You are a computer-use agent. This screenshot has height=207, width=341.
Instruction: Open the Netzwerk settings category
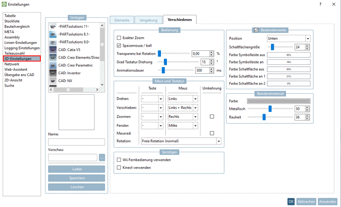(12, 64)
